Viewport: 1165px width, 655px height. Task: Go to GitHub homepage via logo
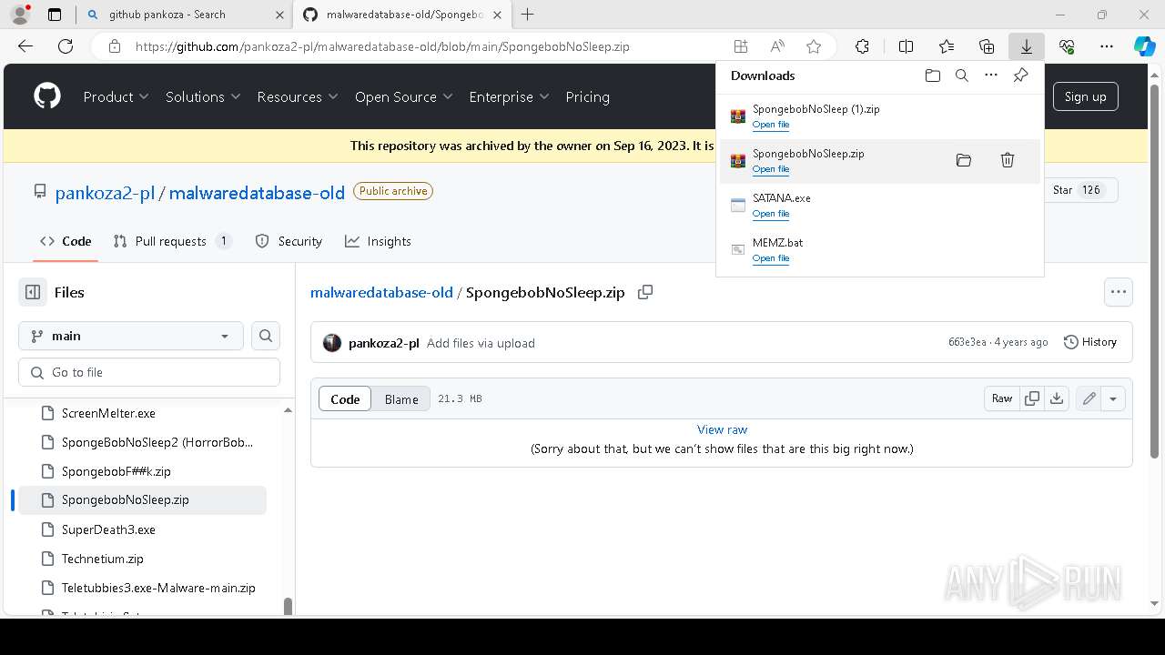pyautogui.click(x=47, y=96)
